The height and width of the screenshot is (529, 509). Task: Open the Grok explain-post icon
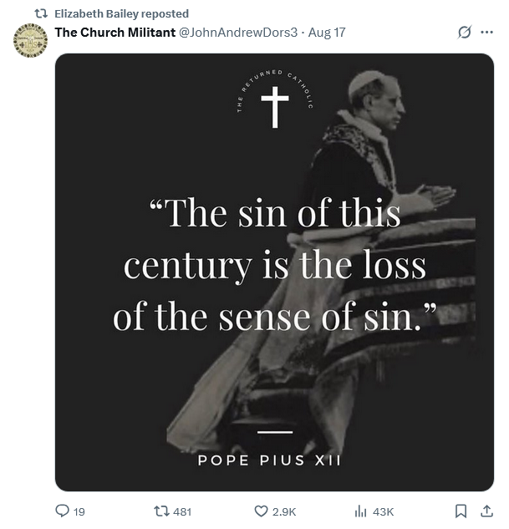pos(465,33)
